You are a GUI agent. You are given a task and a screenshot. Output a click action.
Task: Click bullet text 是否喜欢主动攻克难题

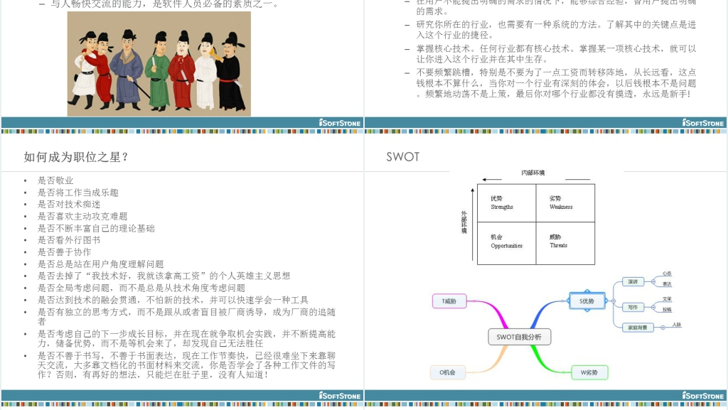click(x=82, y=216)
